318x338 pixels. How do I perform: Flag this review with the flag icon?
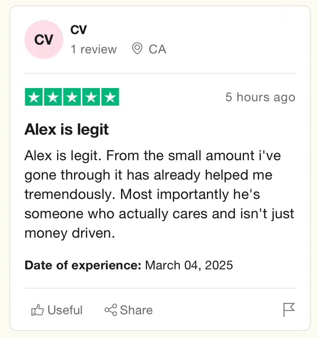click(x=289, y=310)
